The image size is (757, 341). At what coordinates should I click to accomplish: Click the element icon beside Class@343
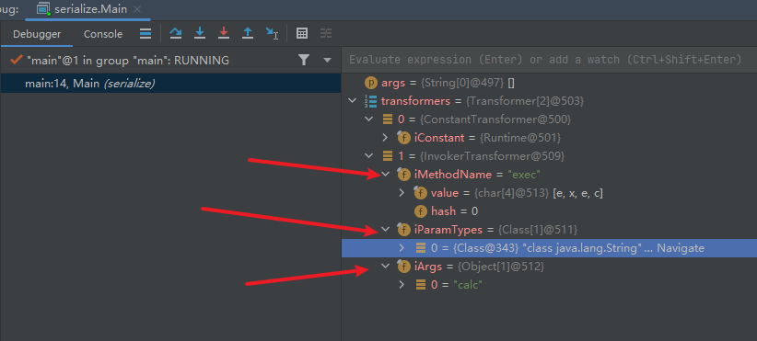coord(421,248)
